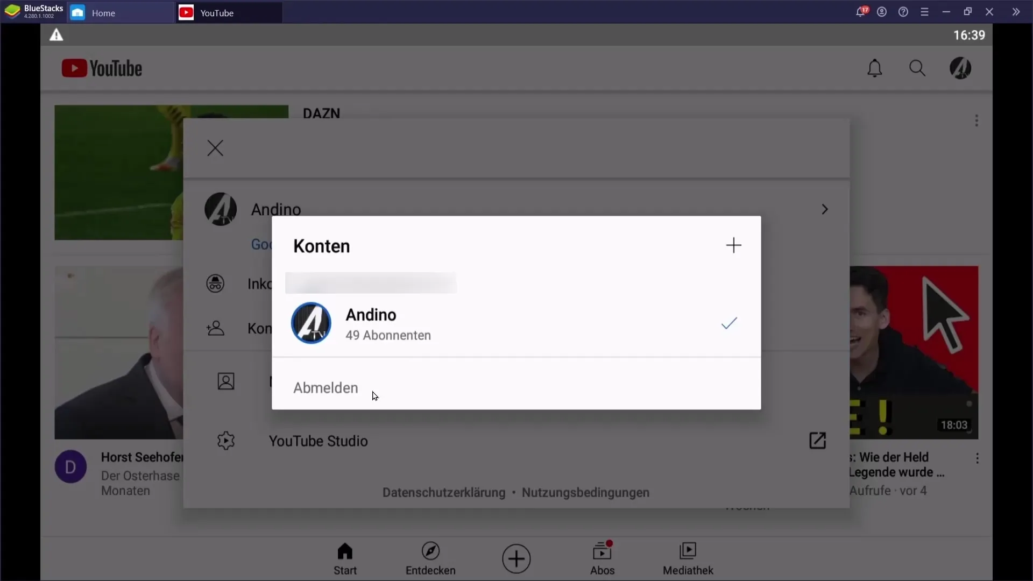
Task: Open Mediathek library tab
Action: click(x=688, y=559)
